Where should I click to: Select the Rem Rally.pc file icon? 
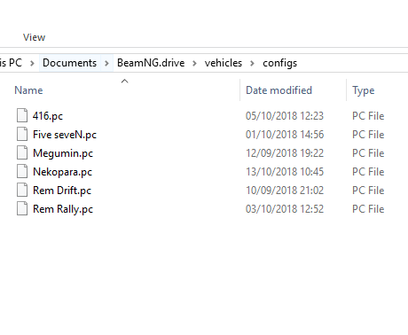(22, 208)
